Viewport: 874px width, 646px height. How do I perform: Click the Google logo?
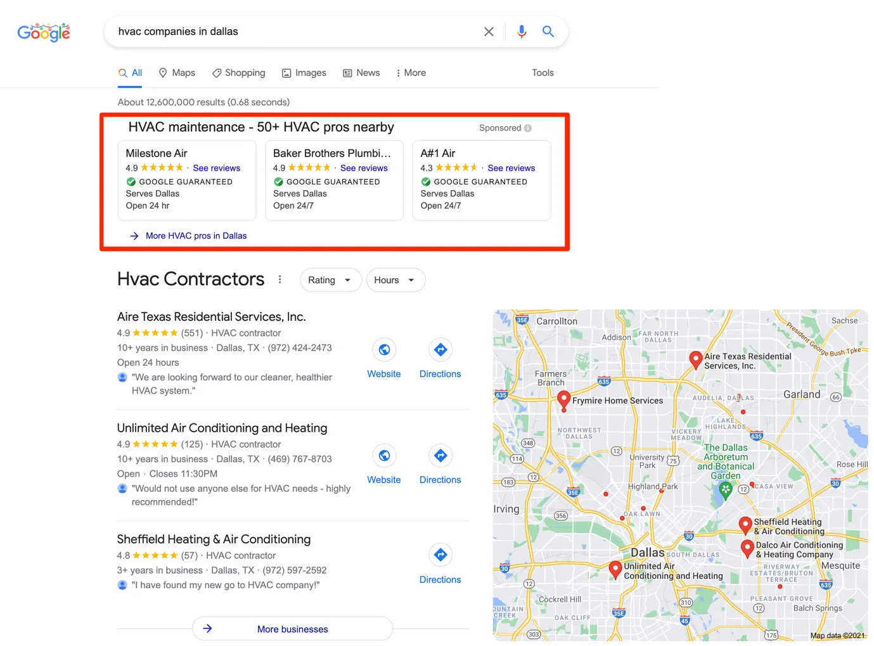44,32
